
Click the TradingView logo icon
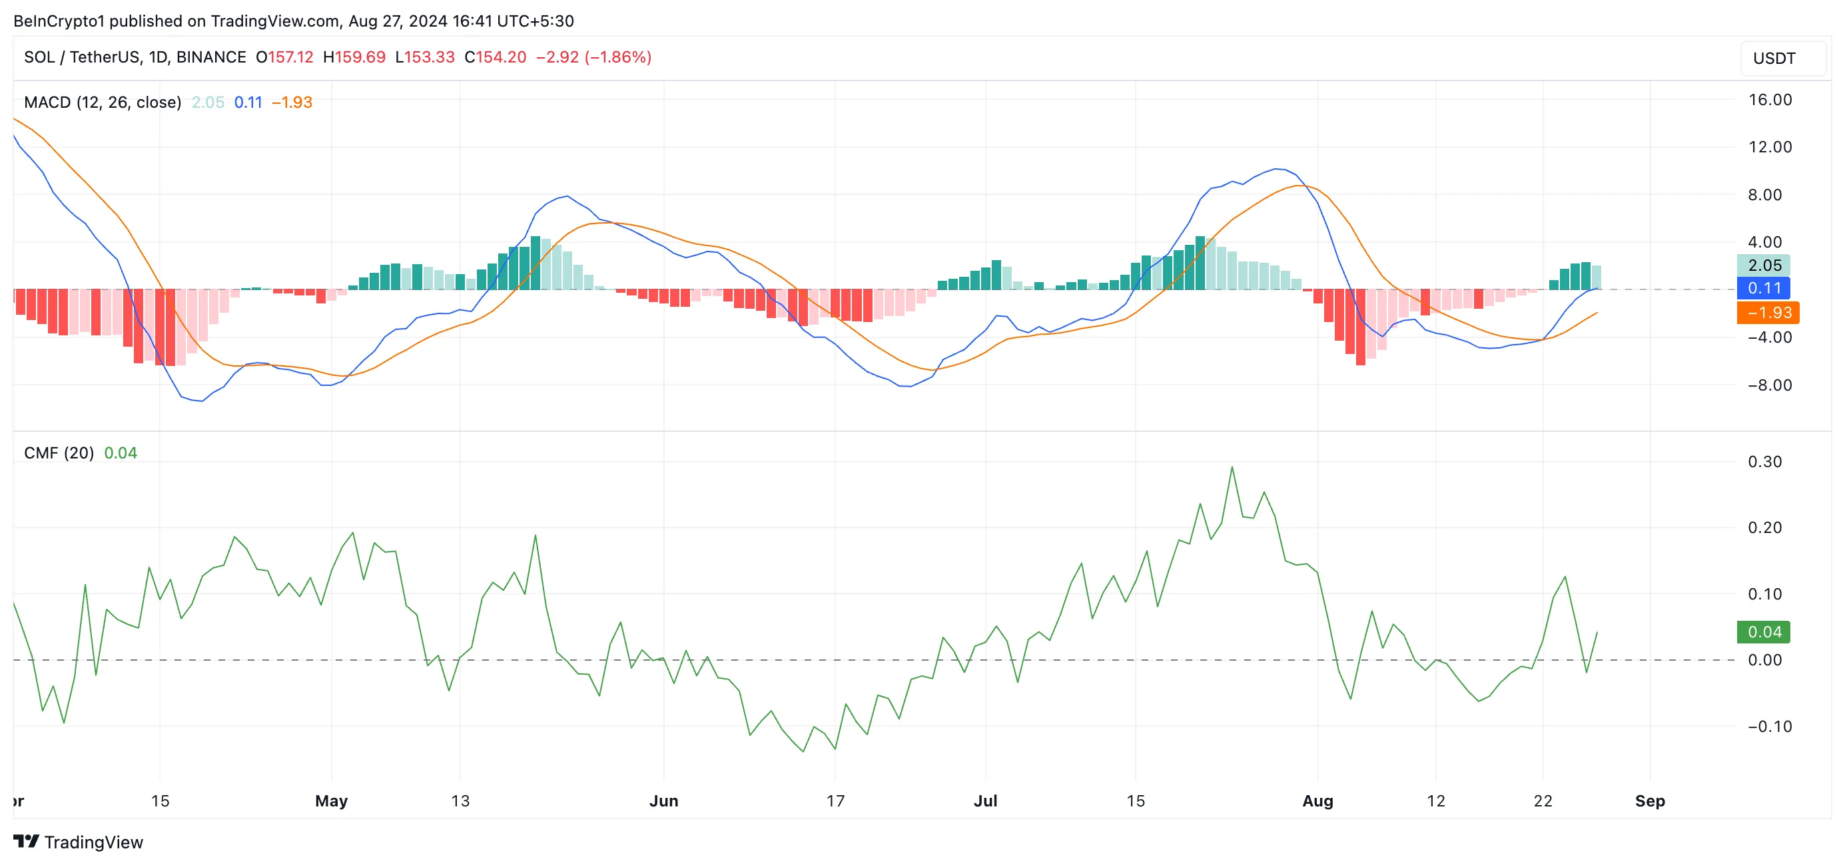click(27, 842)
